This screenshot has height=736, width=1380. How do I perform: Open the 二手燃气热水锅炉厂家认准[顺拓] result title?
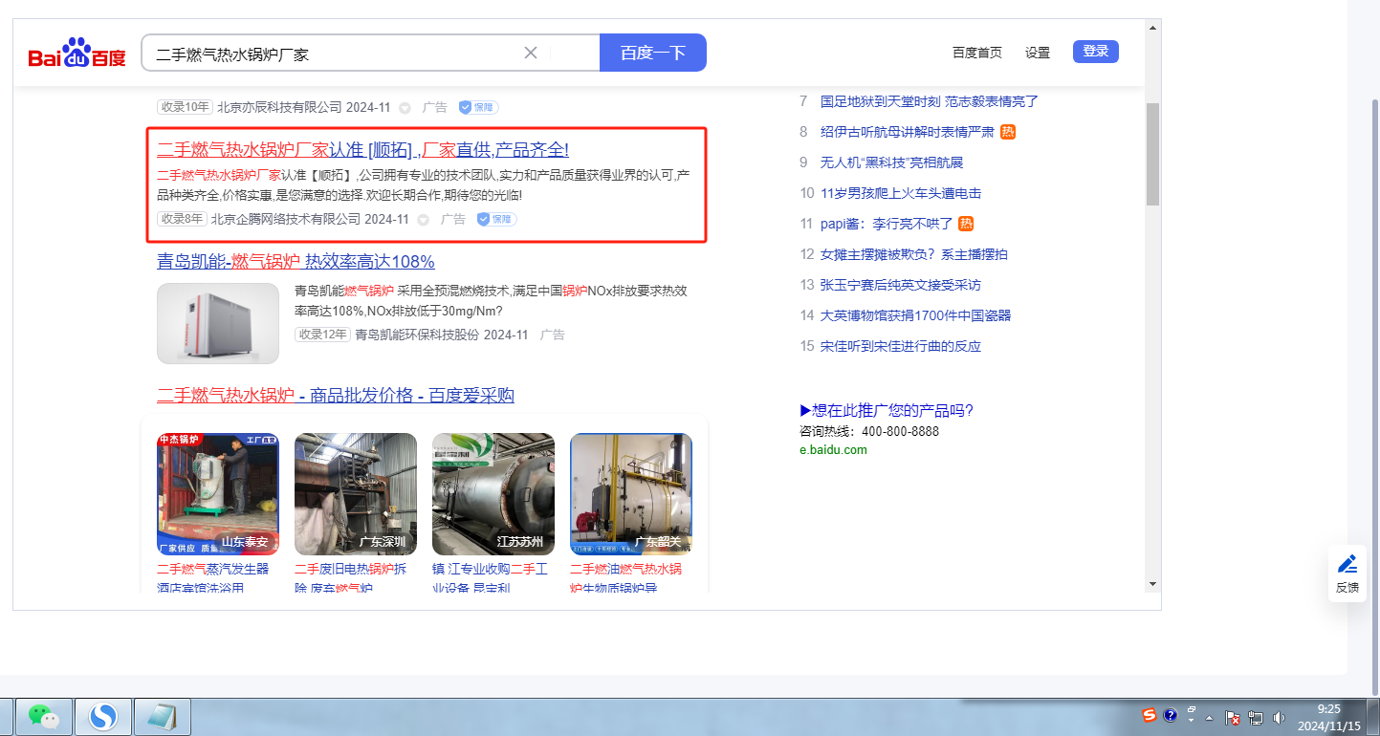click(x=363, y=150)
